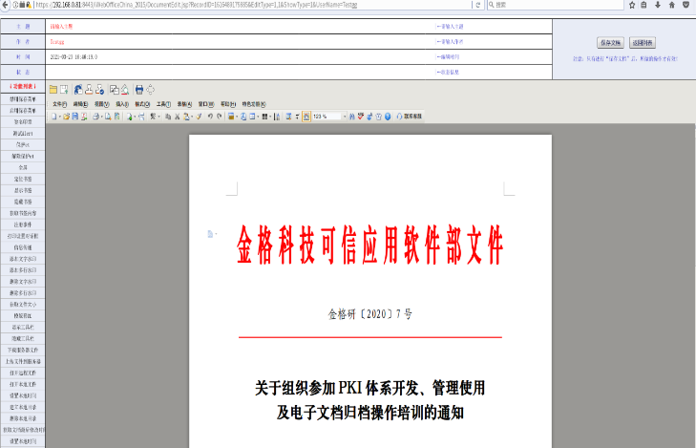The width and height of the screenshot is (696, 448).
Task: Click the 添加文字水印 sidebar button
Action: point(23,259)
